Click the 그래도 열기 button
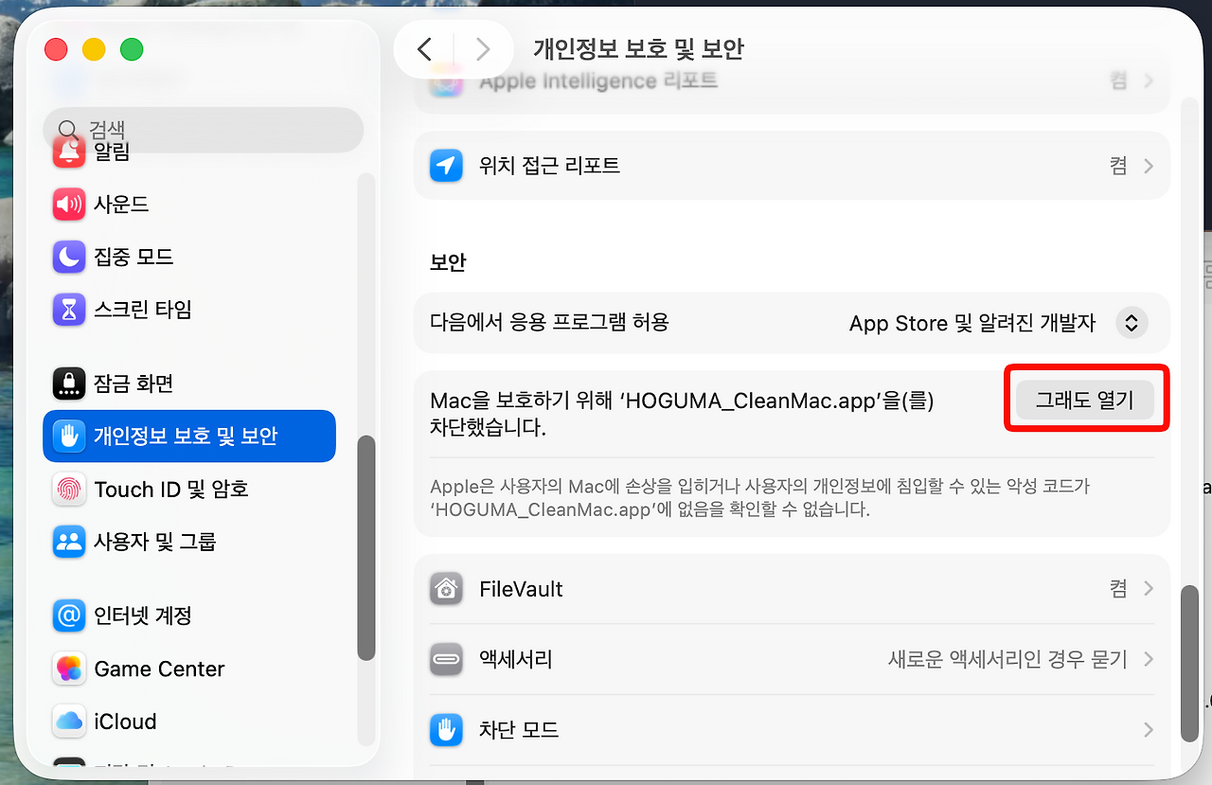The width and height of the screenshot is (1212, 785). [1084, 400]
